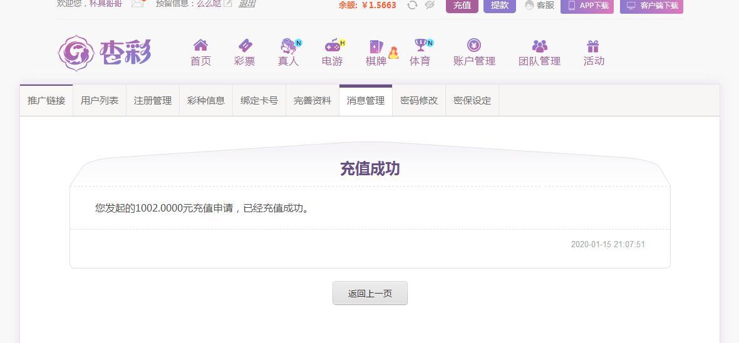This screenshot has height=343, width=739.
Task: Click the 1002.0000元 recharge message text
Action: (x=203, y=208)
